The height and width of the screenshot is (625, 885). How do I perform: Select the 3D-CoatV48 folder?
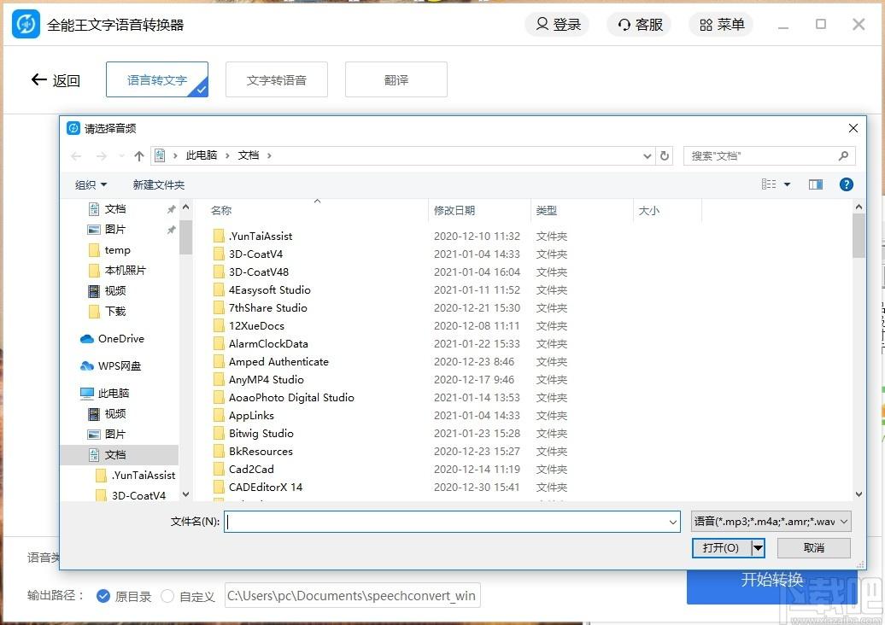[259, 272]
